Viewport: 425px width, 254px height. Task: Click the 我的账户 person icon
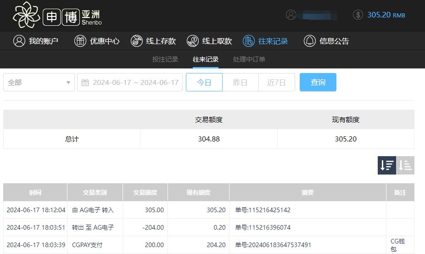tap(19, 41)
